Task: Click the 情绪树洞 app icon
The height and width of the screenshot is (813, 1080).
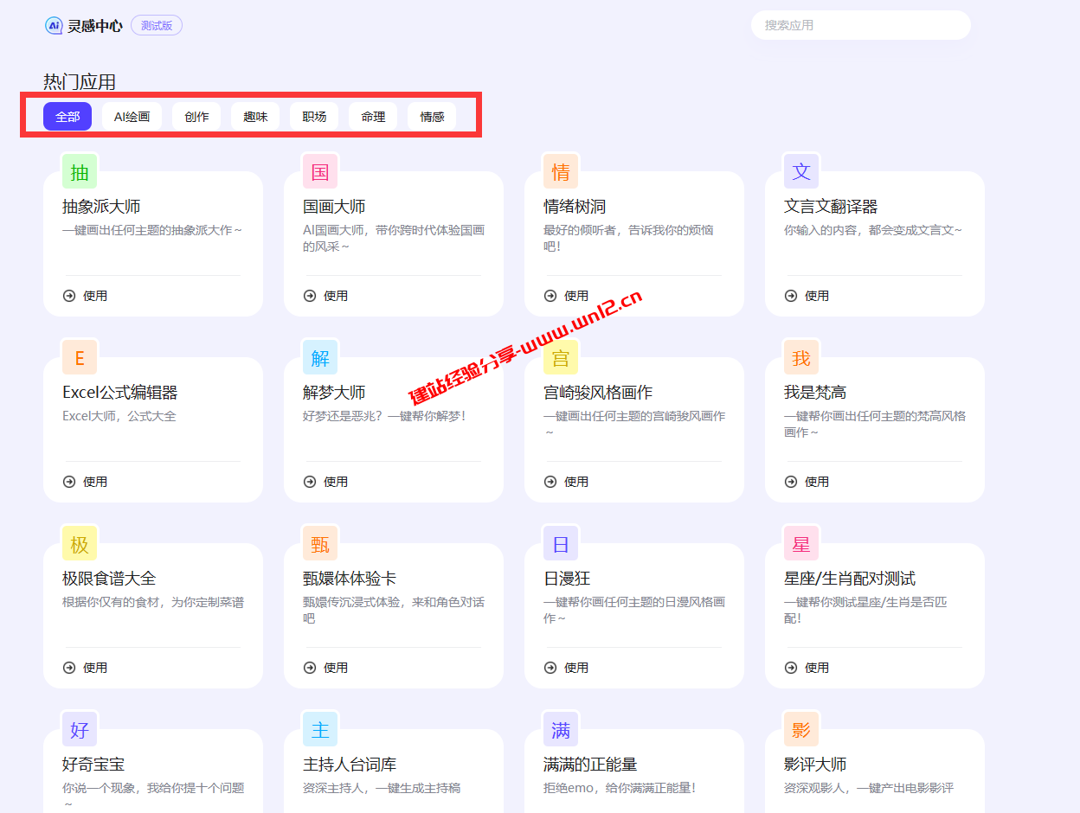Action: point(561,171)
